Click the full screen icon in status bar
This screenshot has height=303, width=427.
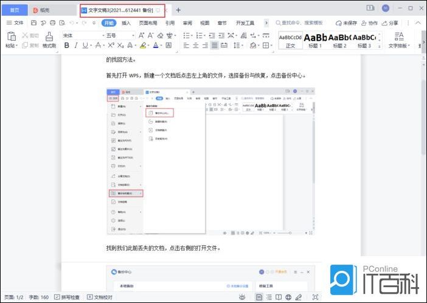[315, 298]
